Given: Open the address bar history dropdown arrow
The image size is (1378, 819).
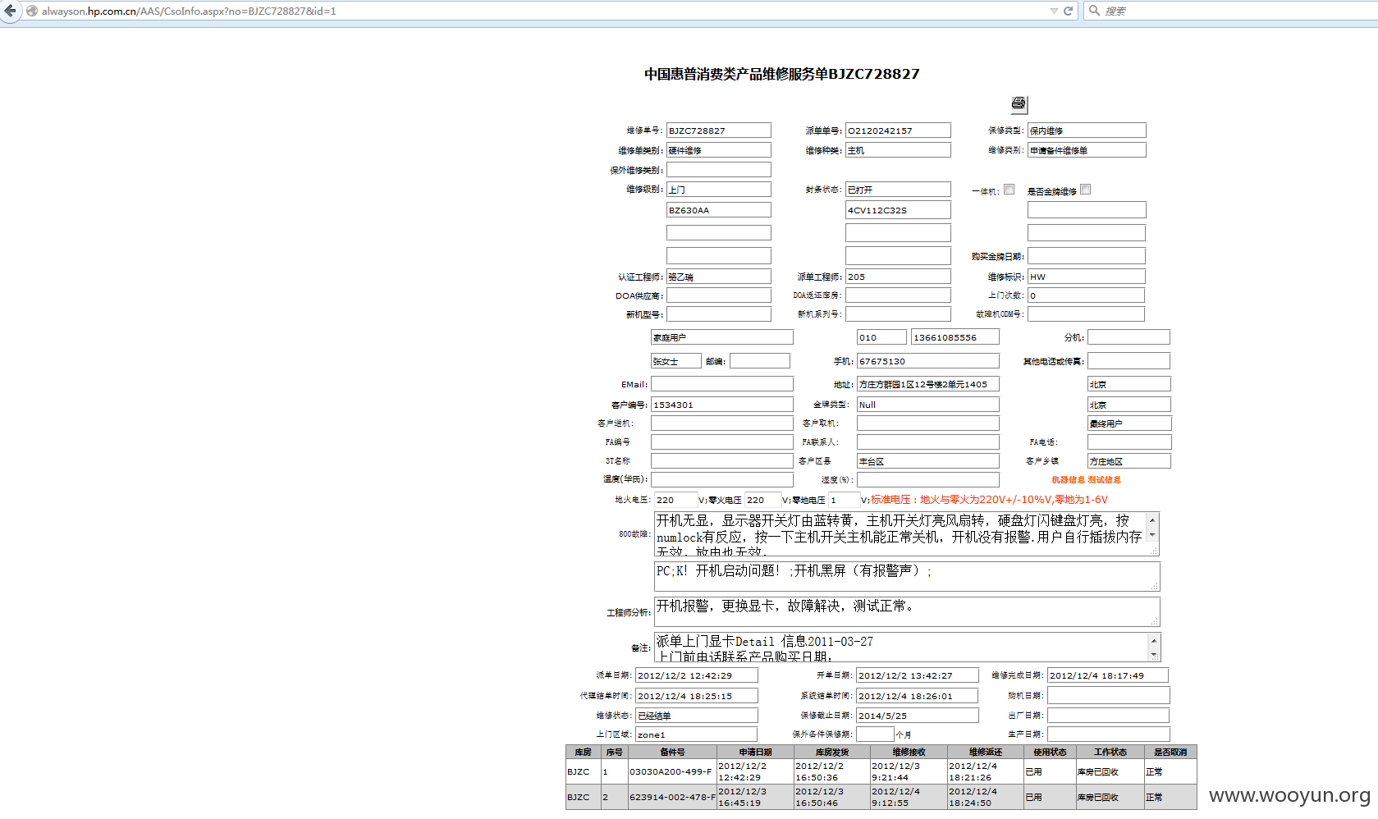Looking at the screenshot, I should (1054, 11).
